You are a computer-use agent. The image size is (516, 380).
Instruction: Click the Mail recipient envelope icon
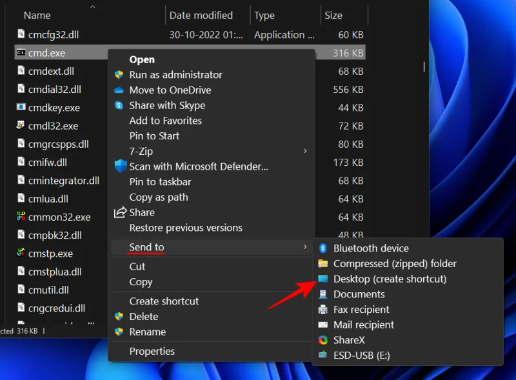click(x=322, y=325)
